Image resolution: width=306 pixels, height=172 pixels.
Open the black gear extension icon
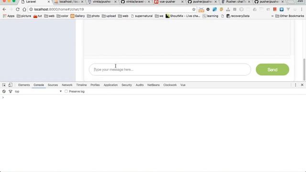tap(208, 10)
